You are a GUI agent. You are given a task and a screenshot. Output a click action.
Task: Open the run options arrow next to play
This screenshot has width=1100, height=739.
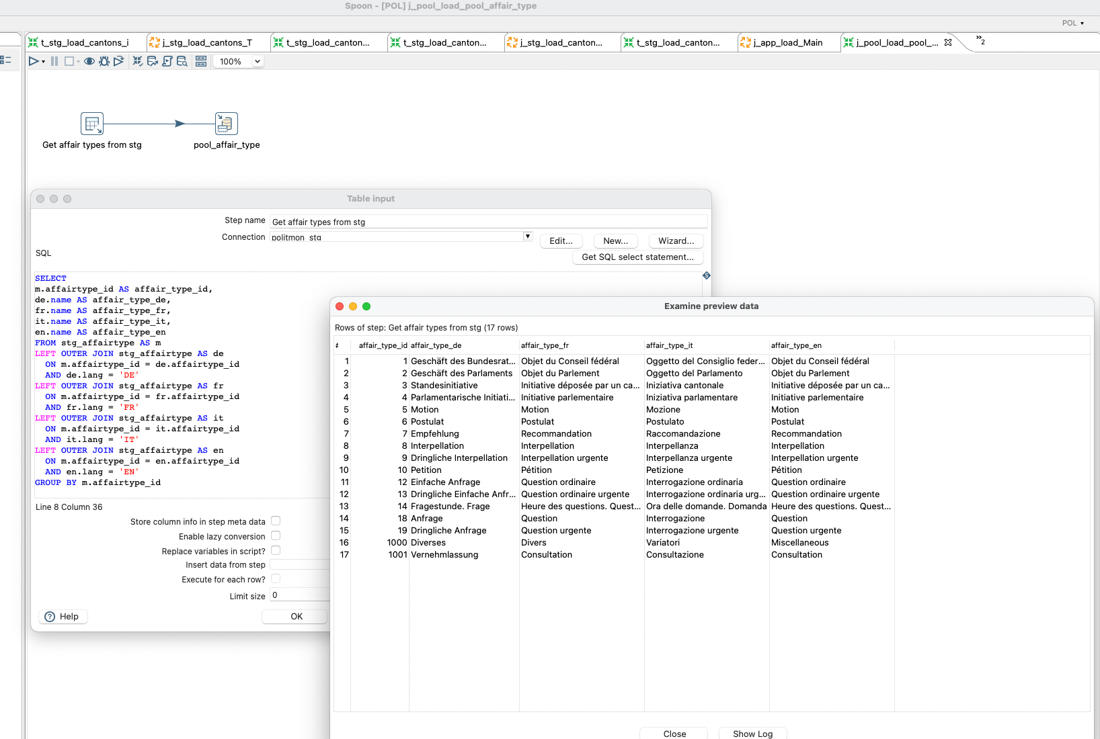(x=43, y=62)
